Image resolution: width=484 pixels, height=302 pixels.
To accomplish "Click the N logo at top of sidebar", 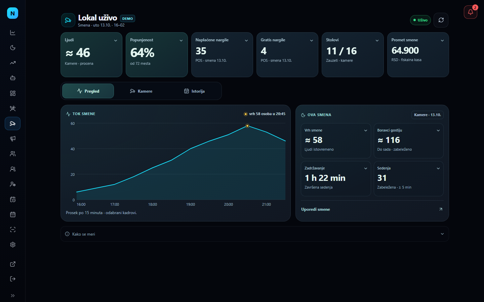I will point(13,13).
